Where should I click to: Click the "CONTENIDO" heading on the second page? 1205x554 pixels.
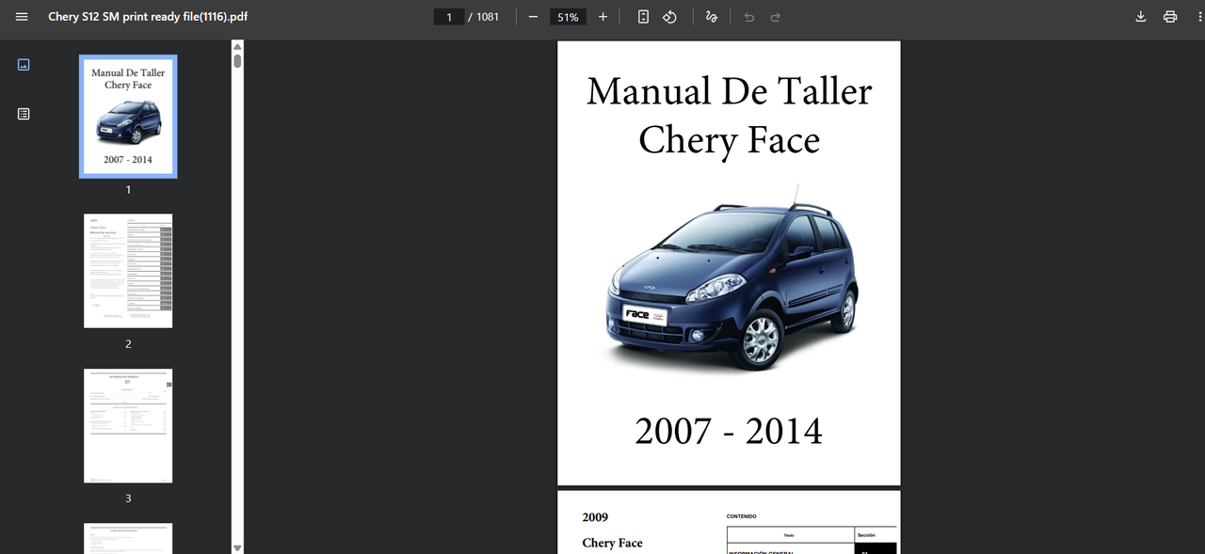[x=742, y=516]
